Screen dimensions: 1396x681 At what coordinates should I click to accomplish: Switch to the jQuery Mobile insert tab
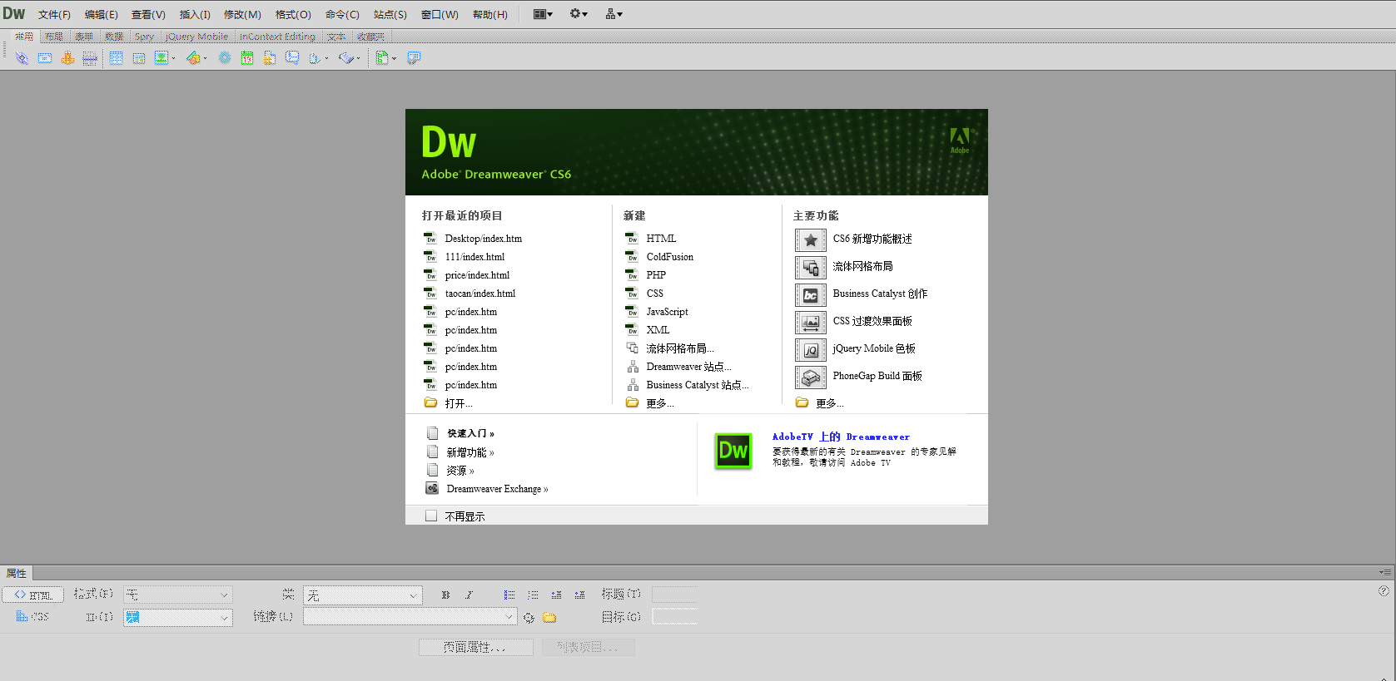click(196, 37)
